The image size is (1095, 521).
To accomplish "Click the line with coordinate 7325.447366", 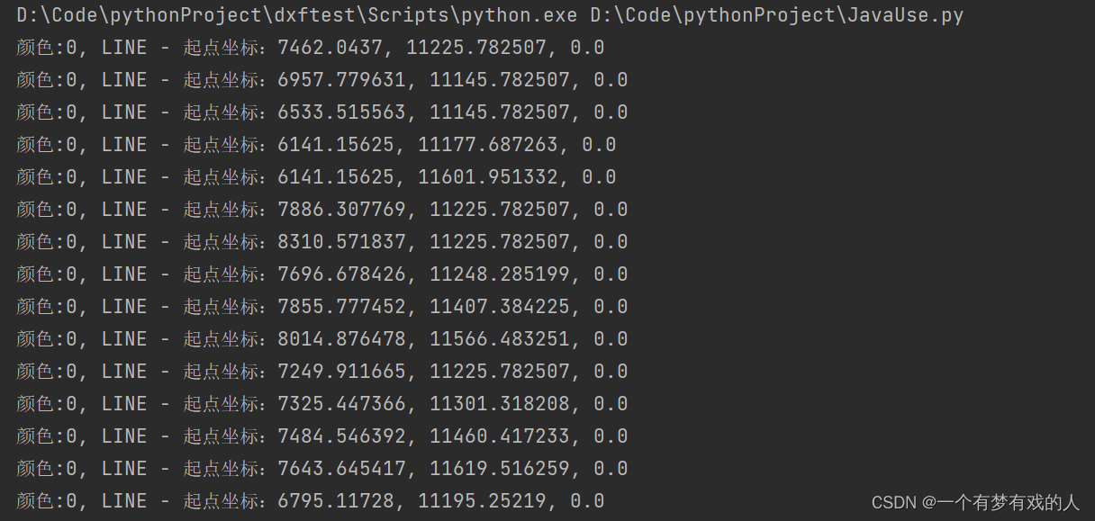I will (341, 404).
